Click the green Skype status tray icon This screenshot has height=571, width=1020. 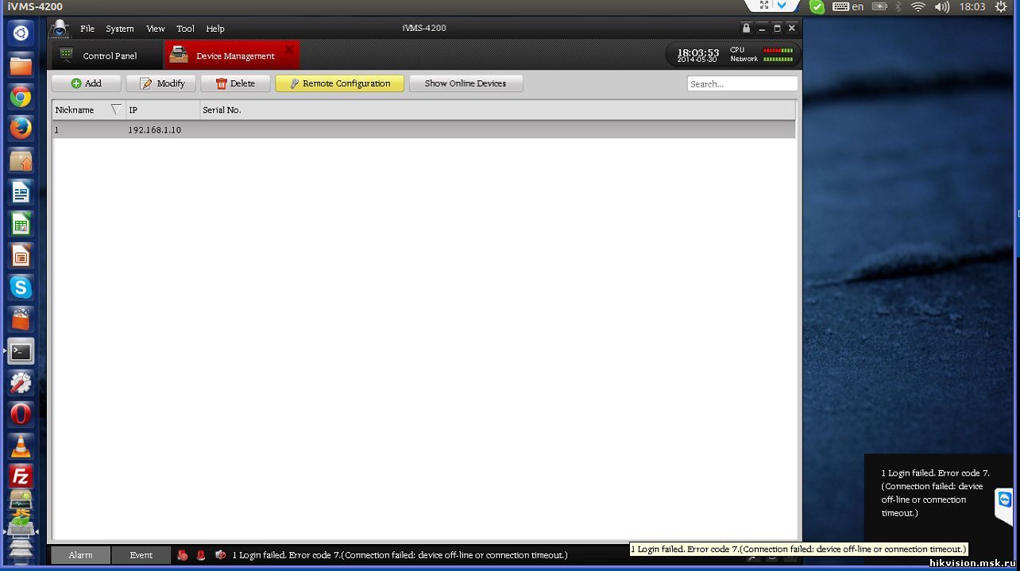pos(817,6)
